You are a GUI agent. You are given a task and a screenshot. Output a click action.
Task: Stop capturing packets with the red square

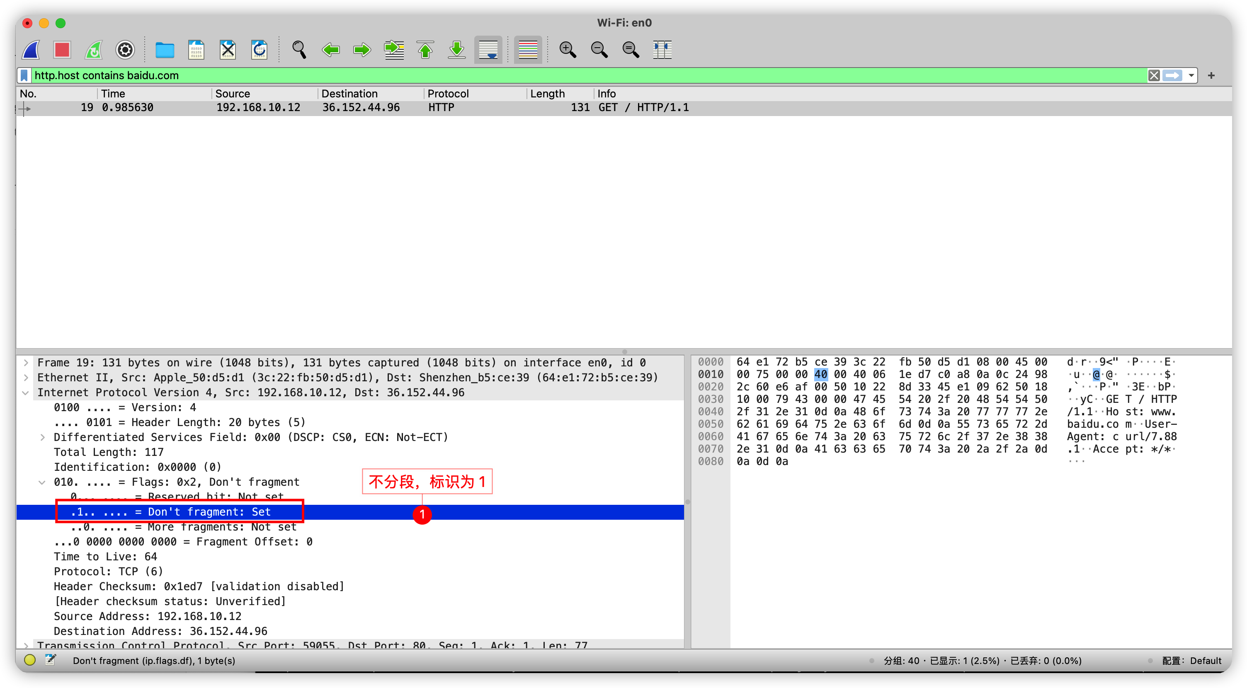pyautogui.click(x=63, y=50)
